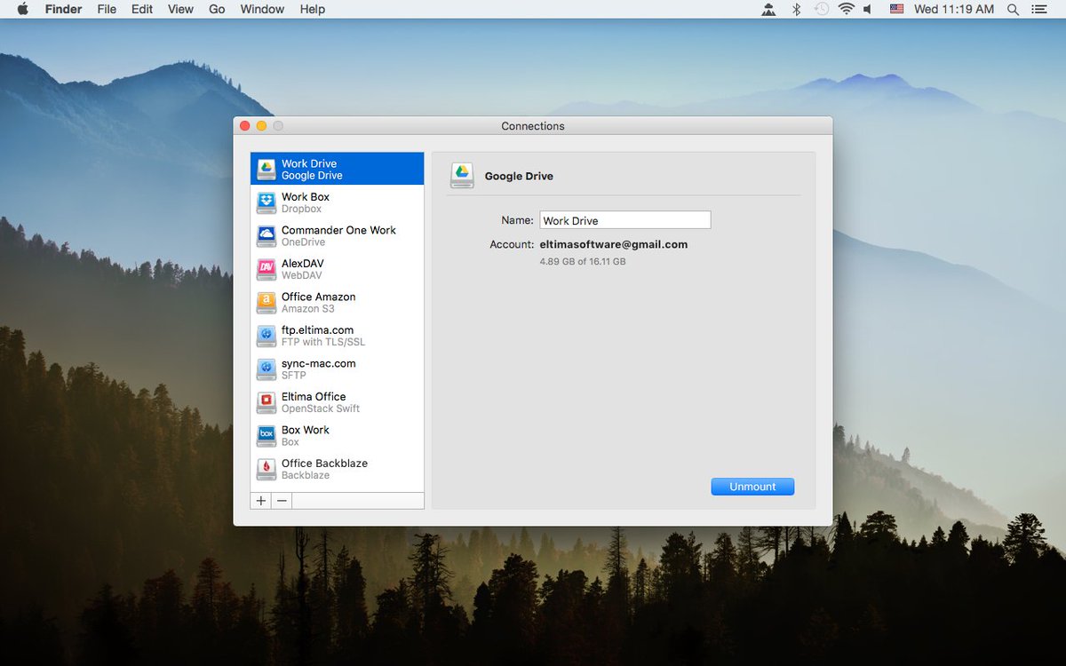This screenshot has height=666, width=1066.
Task: Click the eltimasoftware@gmail.com account text
Action: (614, 244)
